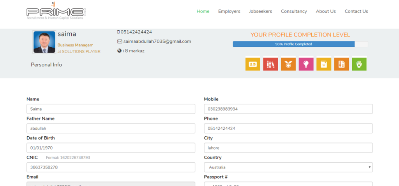Open the Consultancy menu link
The image size is (399, 186).
coord(294,11)
